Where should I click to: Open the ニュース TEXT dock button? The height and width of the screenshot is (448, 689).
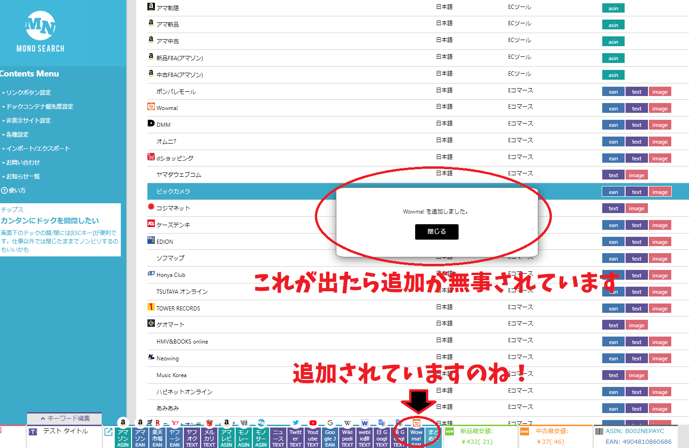pyautogui.click(x=278, y=438)
